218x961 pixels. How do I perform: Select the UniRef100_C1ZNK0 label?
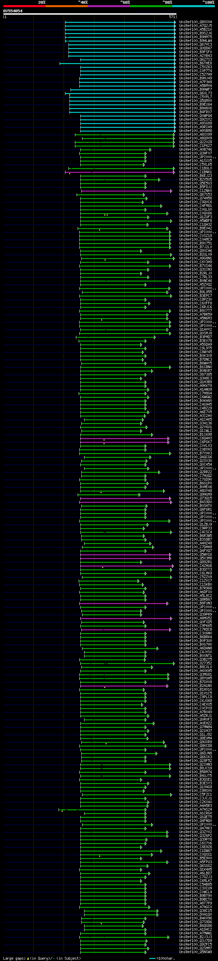click(196, 191)
